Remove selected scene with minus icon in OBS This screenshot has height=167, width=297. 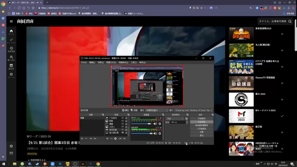tap(86, 138)
